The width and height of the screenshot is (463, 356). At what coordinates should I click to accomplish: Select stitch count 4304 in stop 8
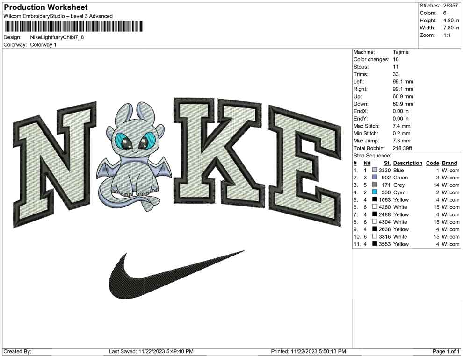click(385, 222)
